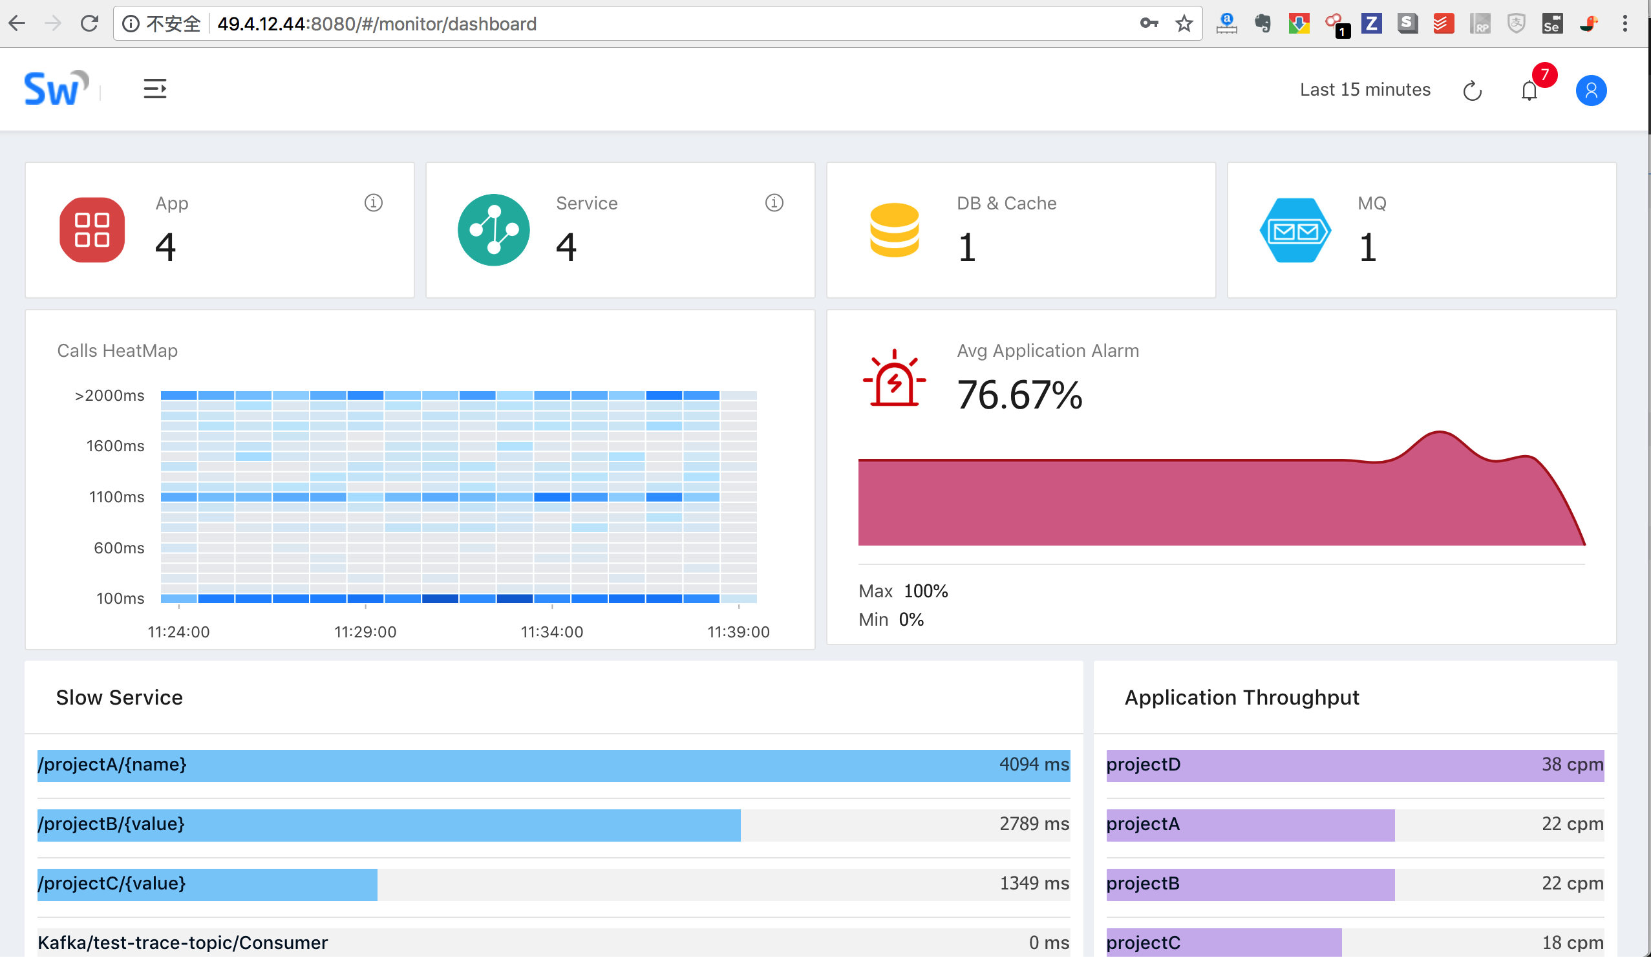The image size is (1651, 958).
Task: Toggle the sidebar menu collapse icon
Action: click(x=154, y=89)
